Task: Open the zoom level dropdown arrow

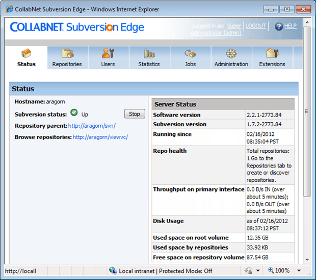Action: (x=299, y=270)
